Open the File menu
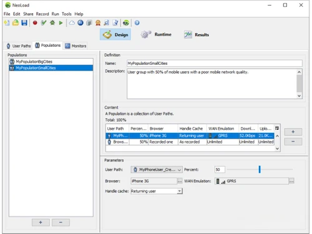This screenshot has height=234, width=312. (7, 14)
